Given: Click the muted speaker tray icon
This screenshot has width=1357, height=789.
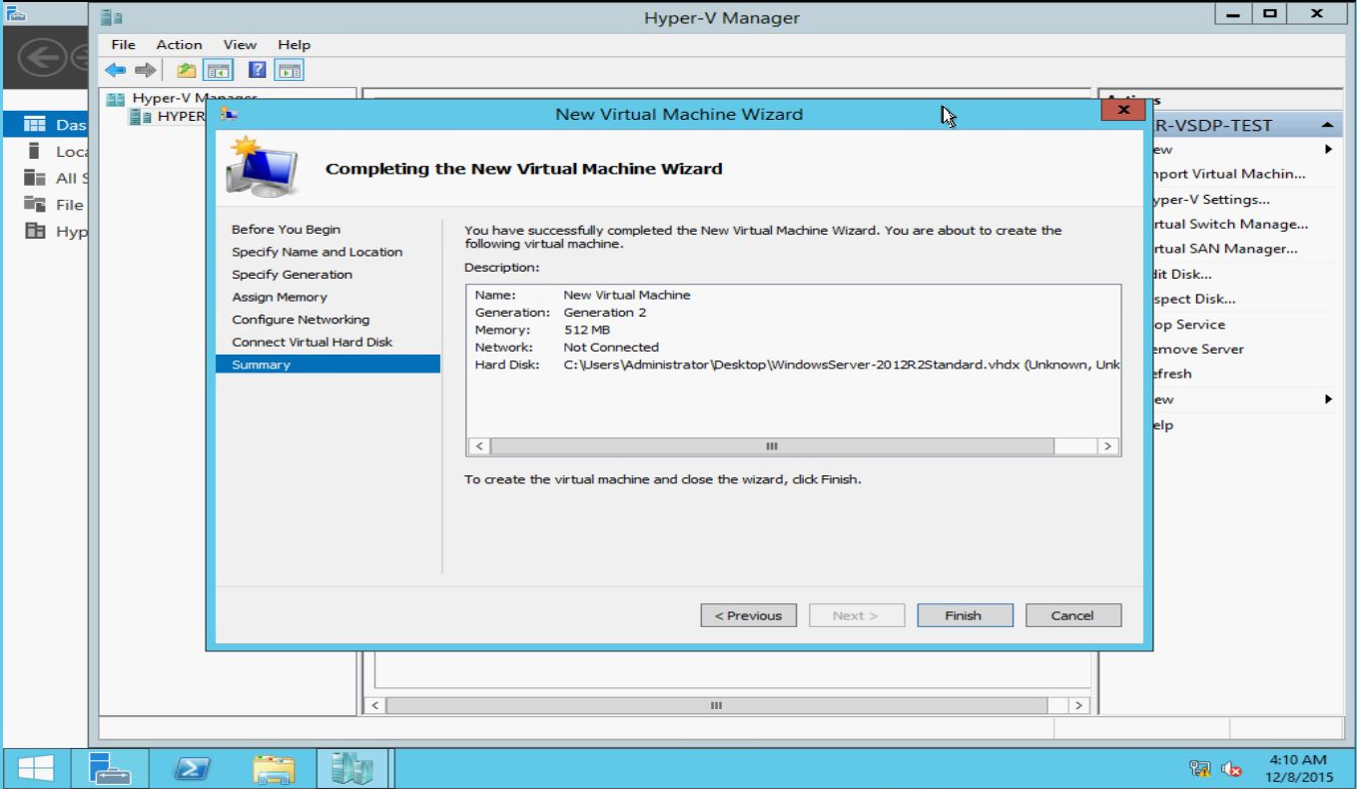Looking at the screenshot, I should (x=1231, y=768).
